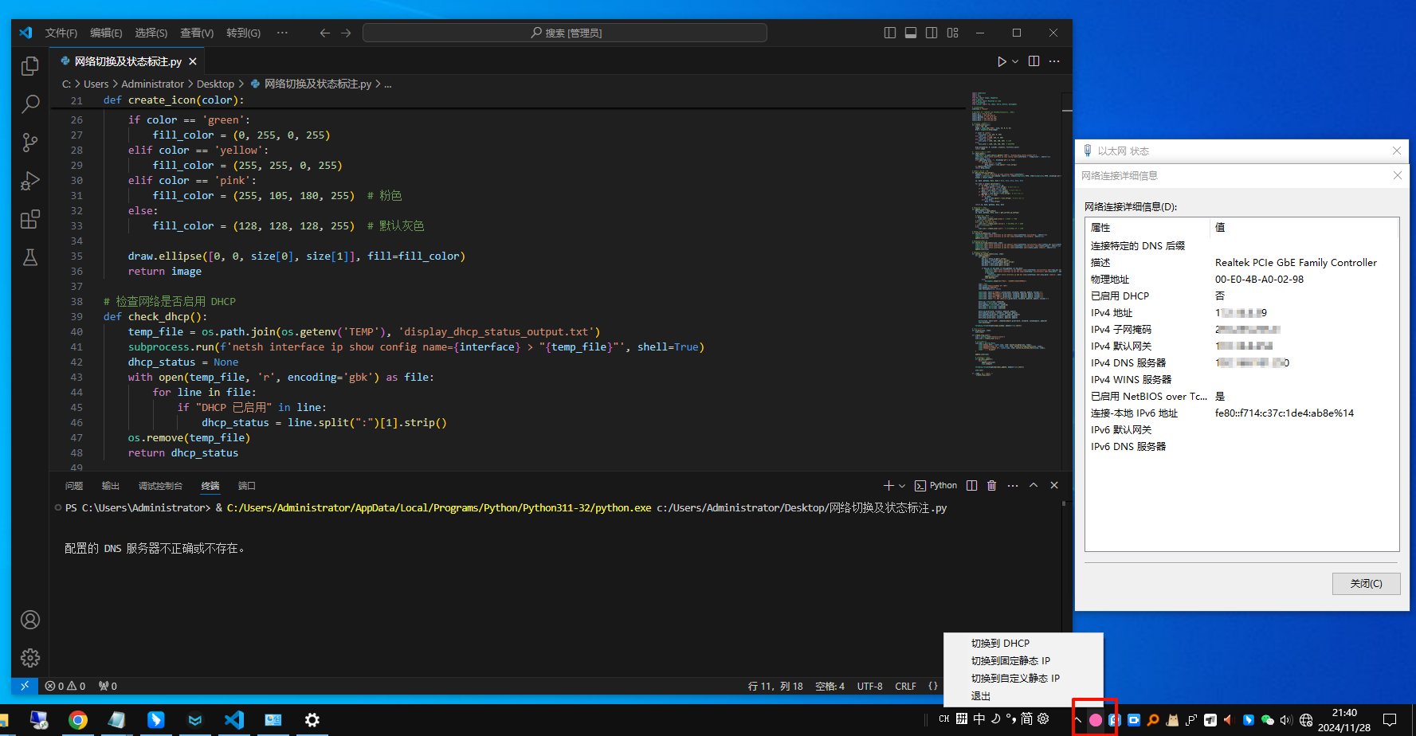The height and width of the screenshot is (736, 1416).
Task: Click Administrator in the breadcrumb path
Action: [152, 84]
